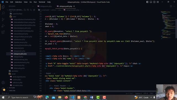Open the File menu
The height and width of the screenshot is (100, 177).
(7, 2)
